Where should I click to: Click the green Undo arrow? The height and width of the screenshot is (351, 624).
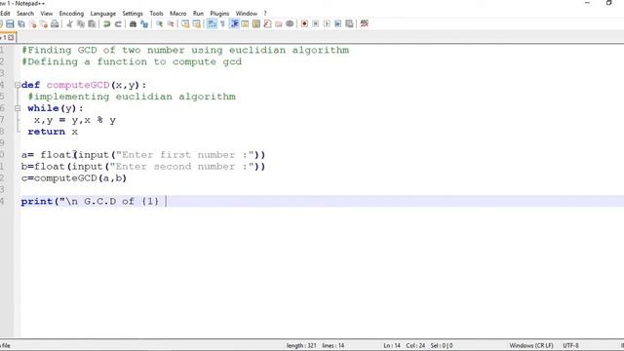106,23
